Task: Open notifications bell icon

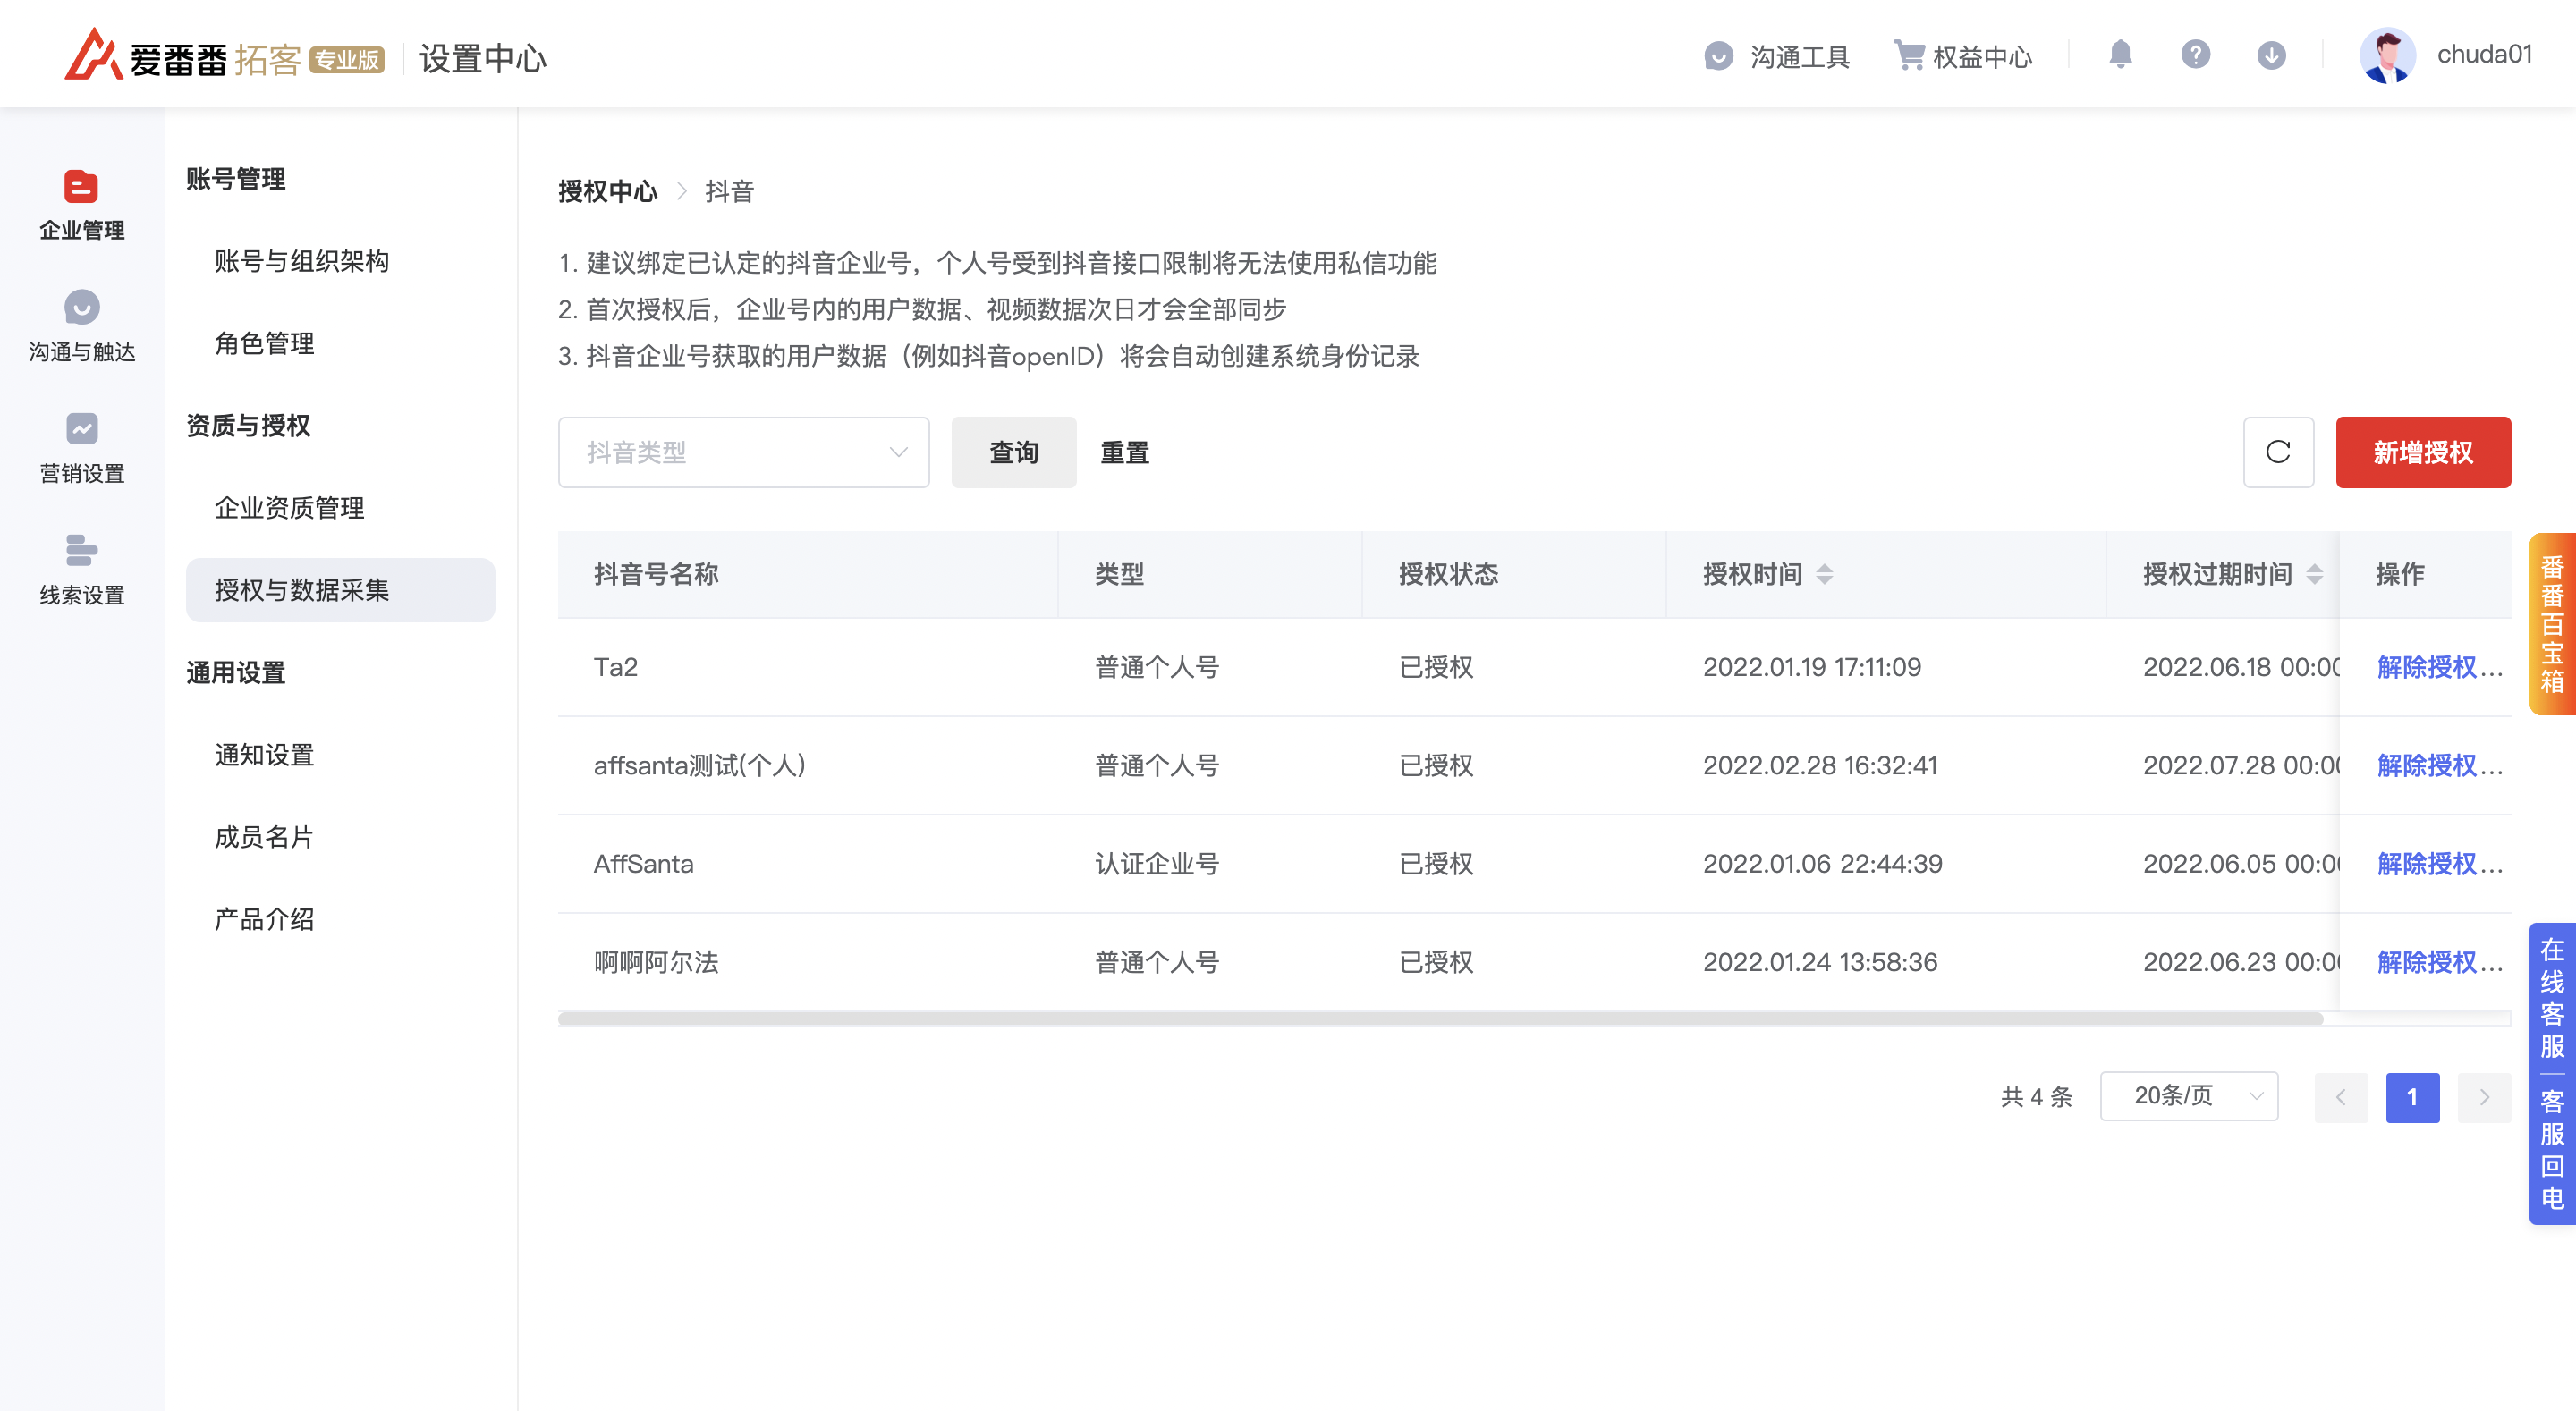Action: (x=2120, y=54)
